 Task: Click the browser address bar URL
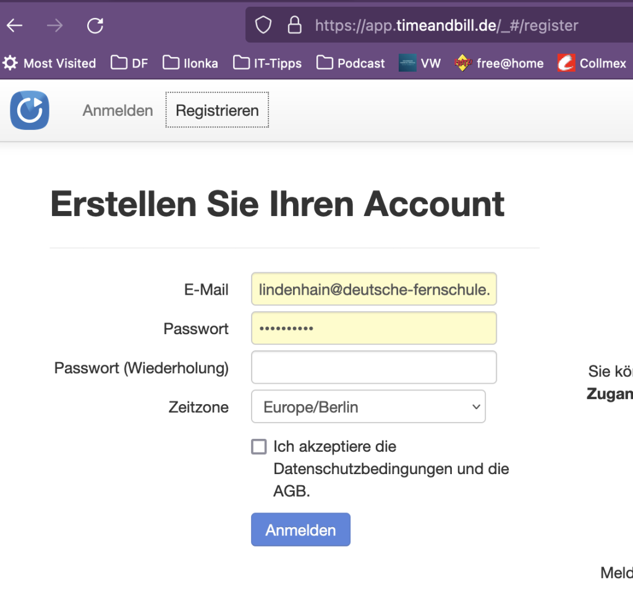point(446,25)
